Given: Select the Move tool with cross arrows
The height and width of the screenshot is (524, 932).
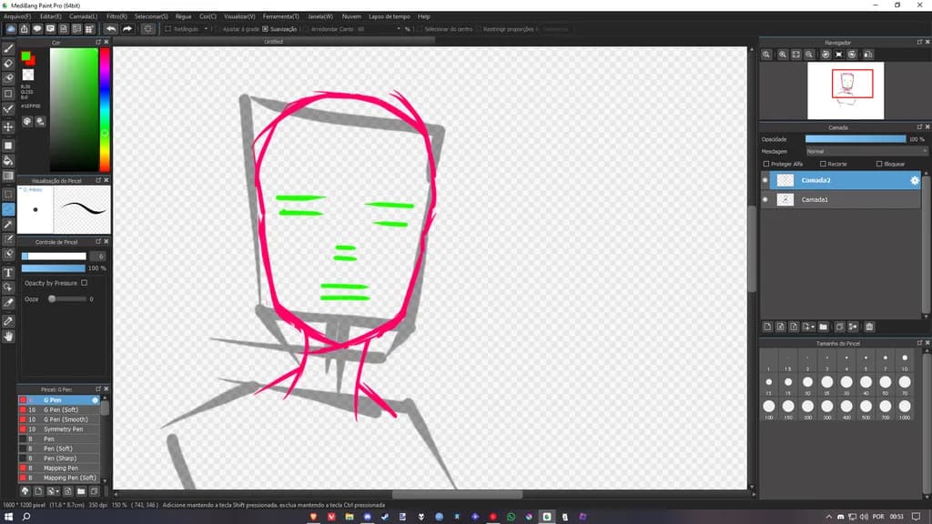Looking at the screenshot, I should click(x=8, y=126).
